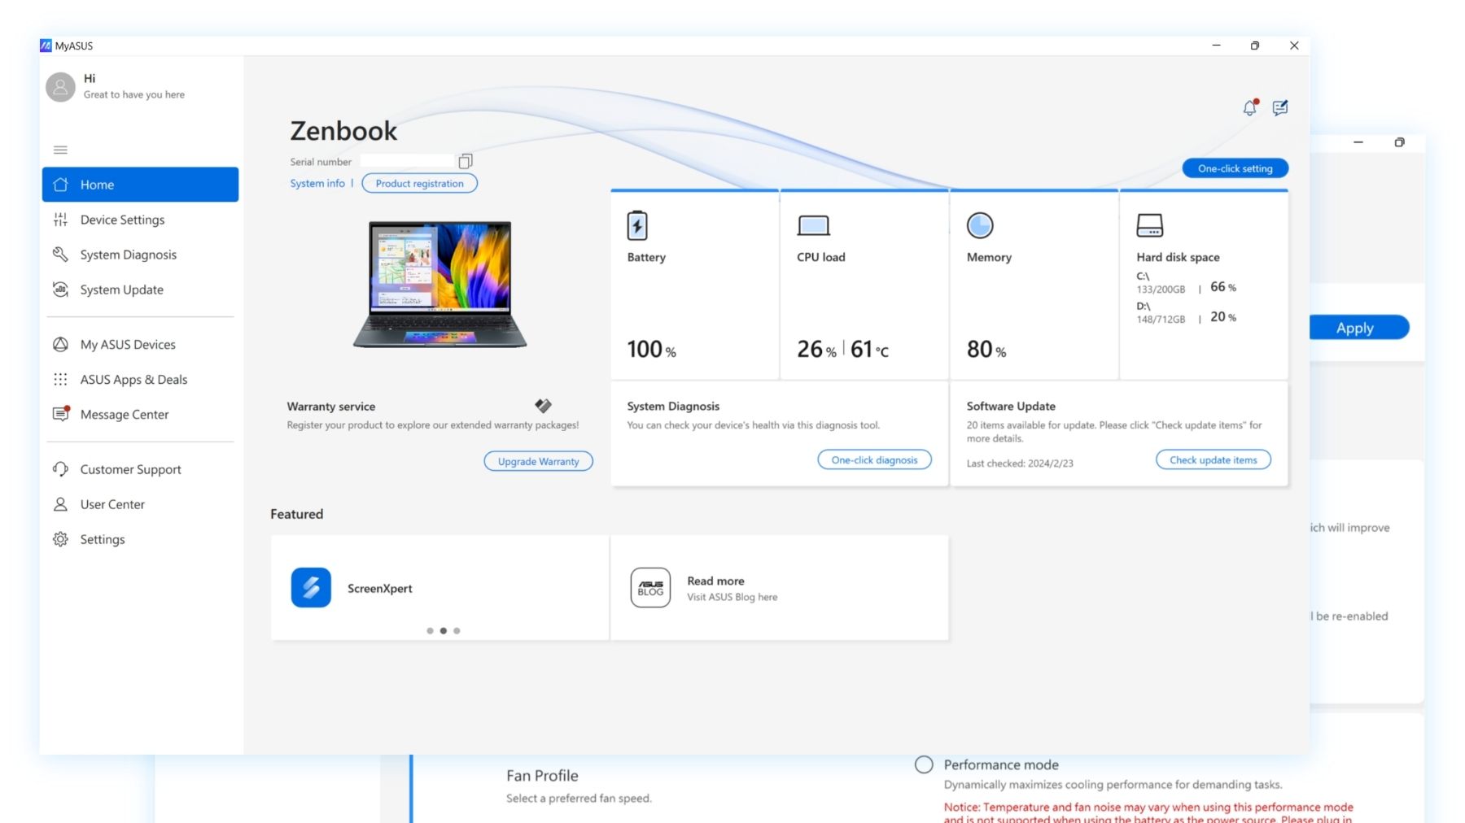Click the user profile avatar
This screenshot has height=823, width=1465.
point(60,86)
